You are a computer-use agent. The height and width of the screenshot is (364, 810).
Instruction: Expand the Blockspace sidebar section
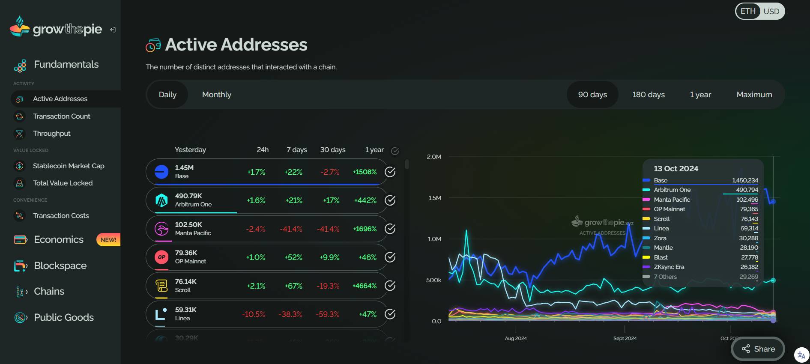tap(60, 266)
